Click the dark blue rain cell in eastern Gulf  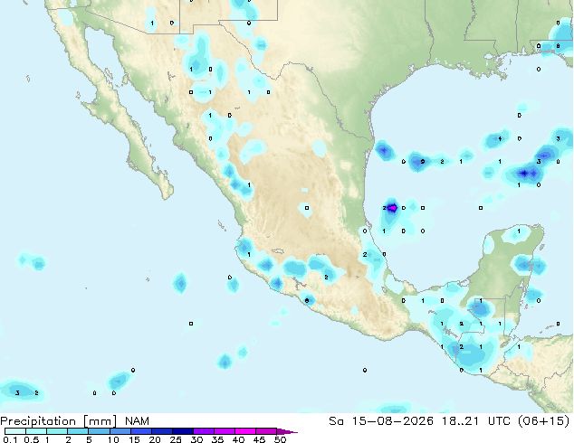524,173
